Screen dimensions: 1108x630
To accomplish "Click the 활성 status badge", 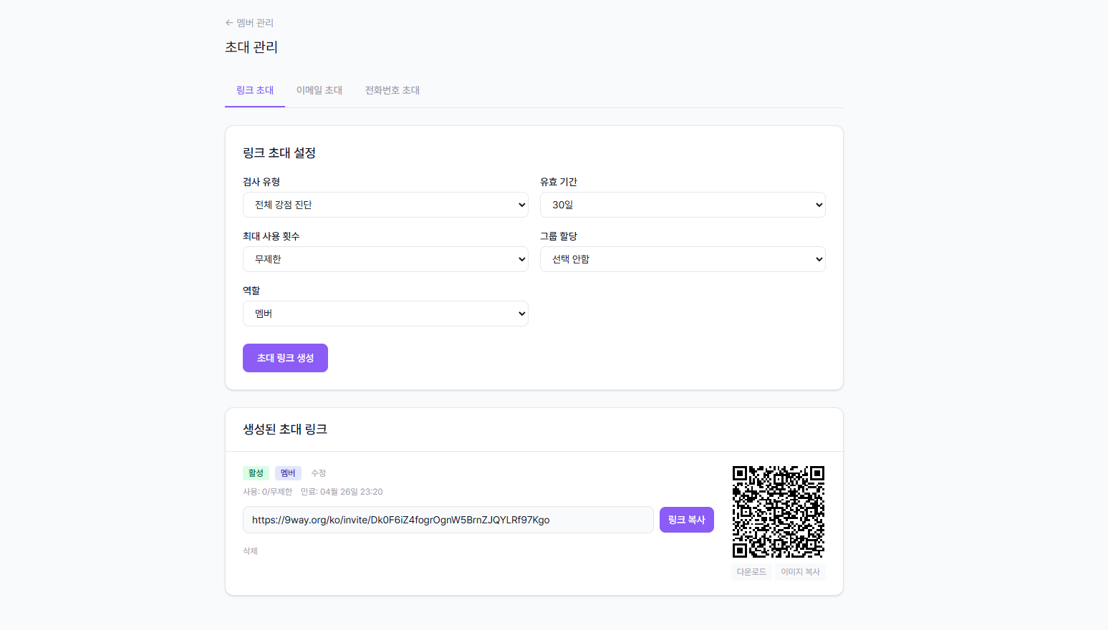I will 256,472.
